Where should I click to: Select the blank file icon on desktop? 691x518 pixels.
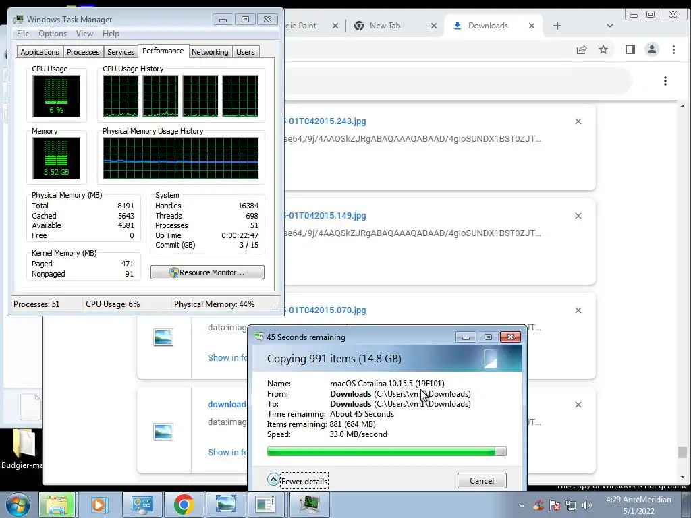30,406
